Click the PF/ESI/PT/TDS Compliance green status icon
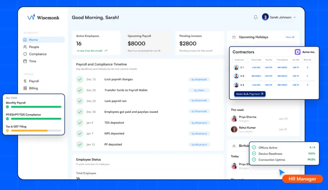This screenshot has width=328, height=190. (7, 119)
